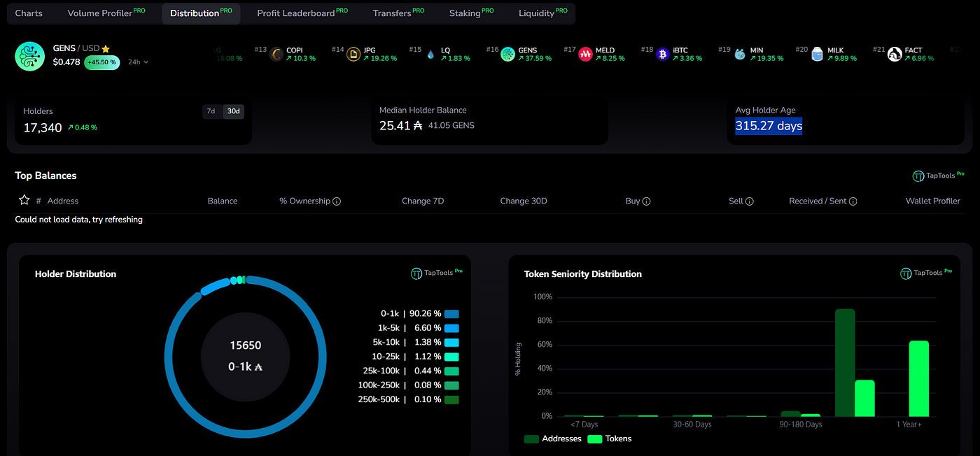
Task: Sort by Change 30D column
Action: pyautogui.click(x=524, y=201)
